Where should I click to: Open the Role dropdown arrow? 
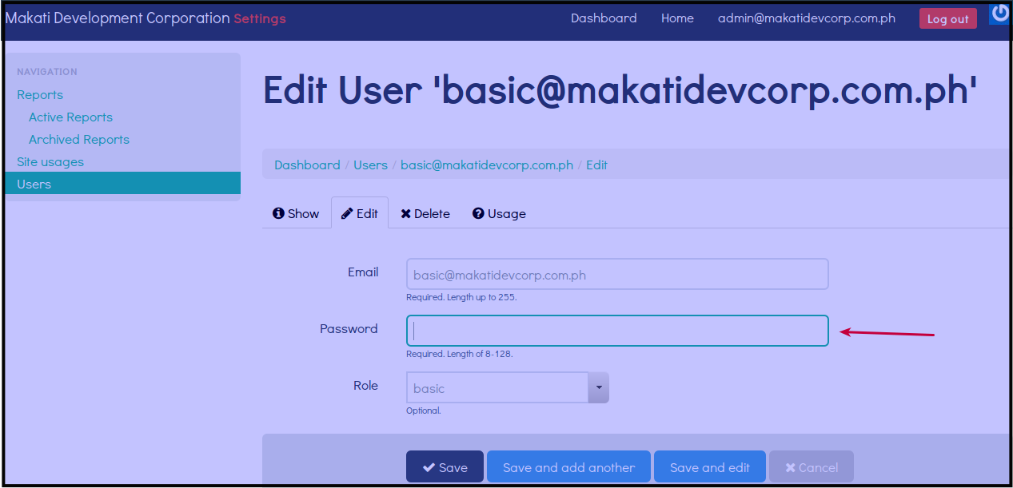click(x=599, y=387)
